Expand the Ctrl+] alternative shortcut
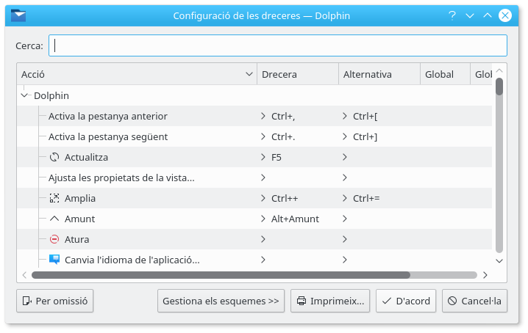 pos(344,136)
